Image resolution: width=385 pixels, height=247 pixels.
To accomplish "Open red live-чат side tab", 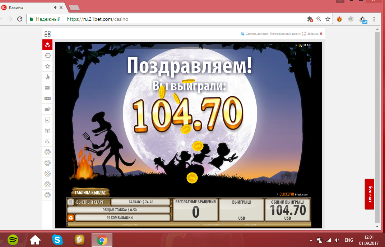I will click(x=370, y=194).
